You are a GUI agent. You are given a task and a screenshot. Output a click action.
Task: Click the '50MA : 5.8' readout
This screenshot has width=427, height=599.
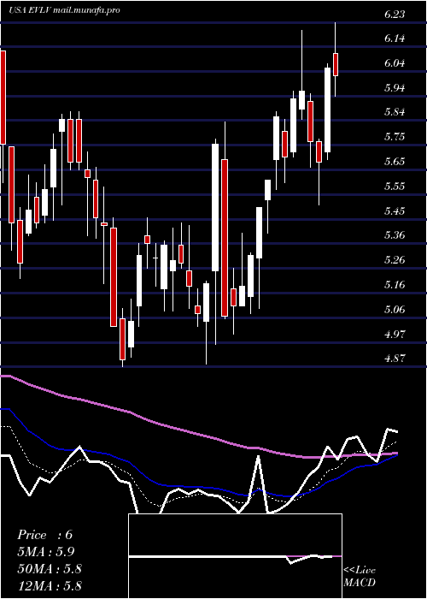click(x=50, y=569)
